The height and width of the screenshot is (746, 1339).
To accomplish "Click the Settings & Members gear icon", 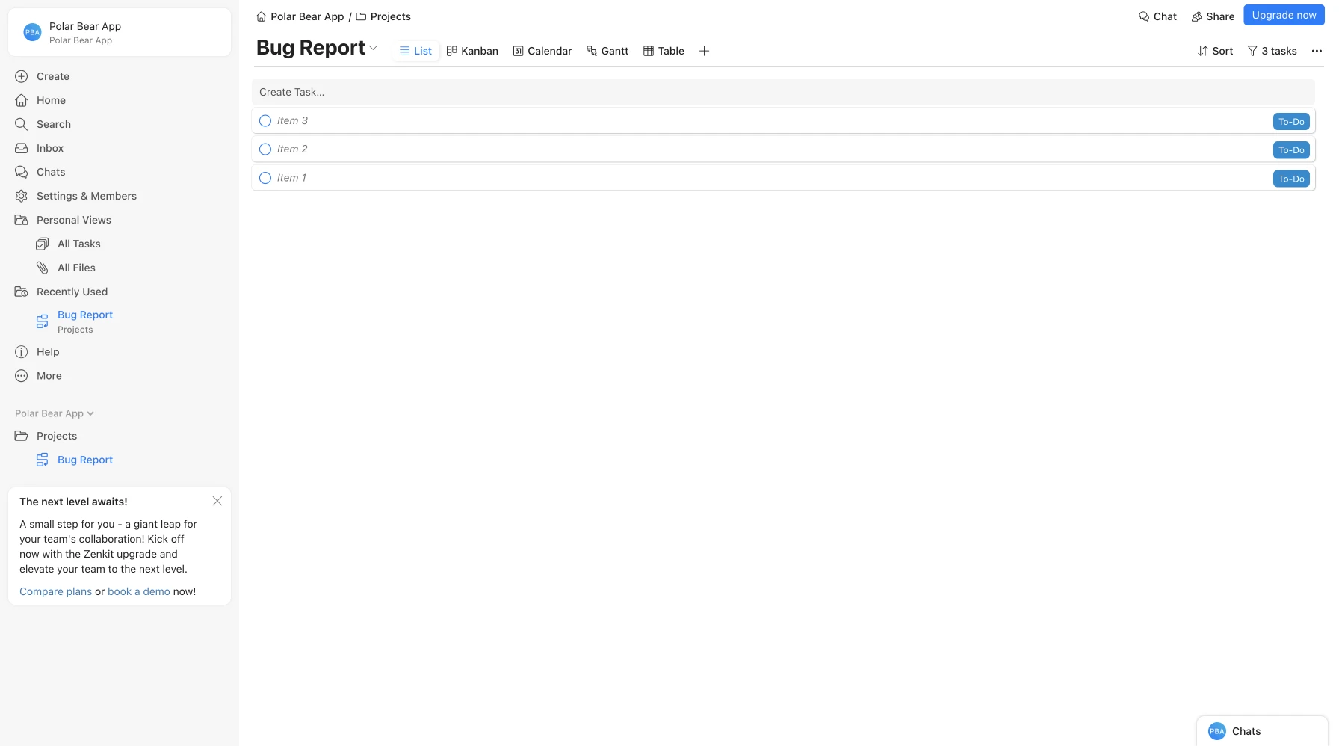I will coord(22,196).
